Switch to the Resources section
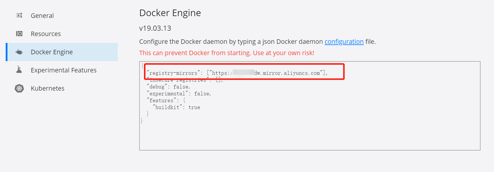This screenshot has height=172, width=494. click(x=46, y=34)
